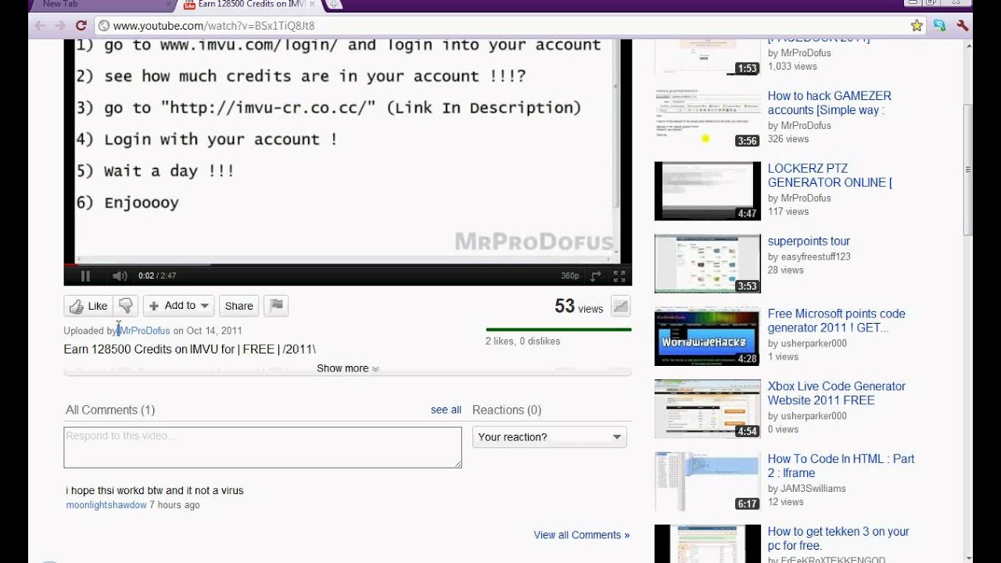Play the 1:53 video thumbnail
The width and height of the screenshot is (1001, 563).
point(708,56)
